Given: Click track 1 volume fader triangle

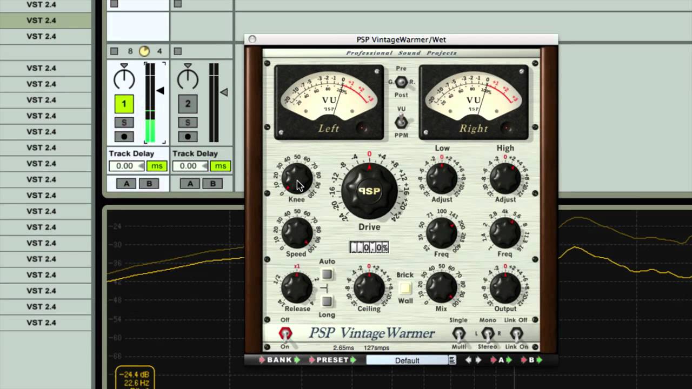Looking at the screenshot, I should click(160, 91).
